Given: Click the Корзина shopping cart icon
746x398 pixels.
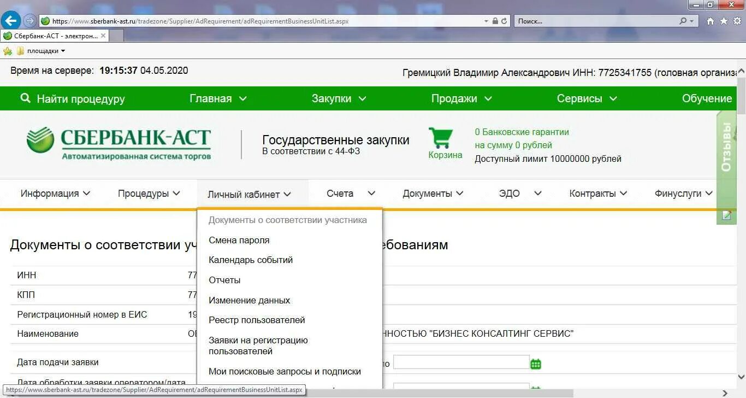Looking at the screenshot, I should (x=440, y=138).
